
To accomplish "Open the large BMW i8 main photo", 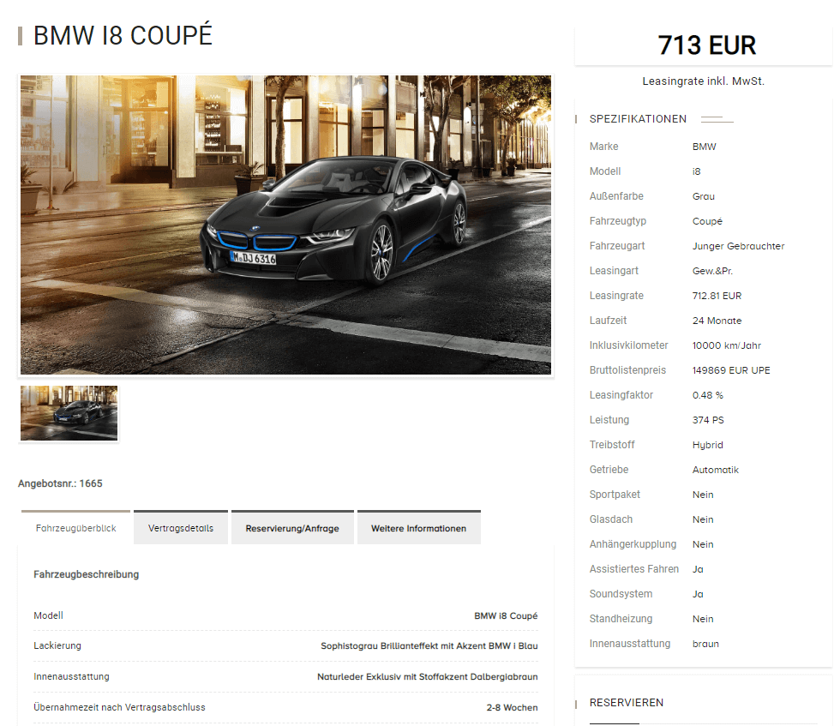I will pyautogui.click(x=285, y=225).
